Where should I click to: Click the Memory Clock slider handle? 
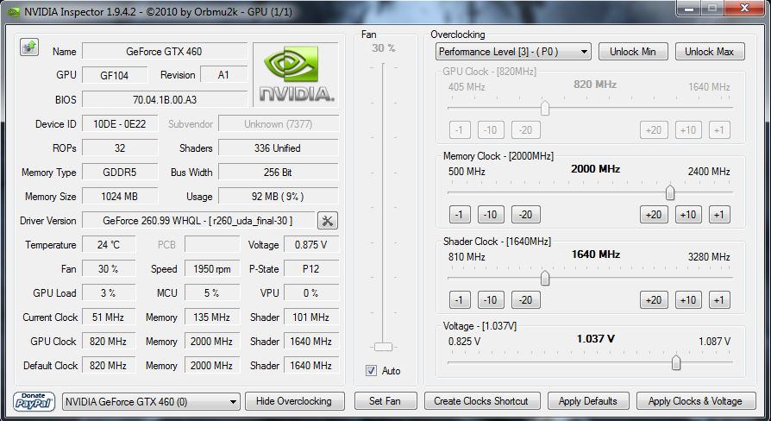point(670,192)
